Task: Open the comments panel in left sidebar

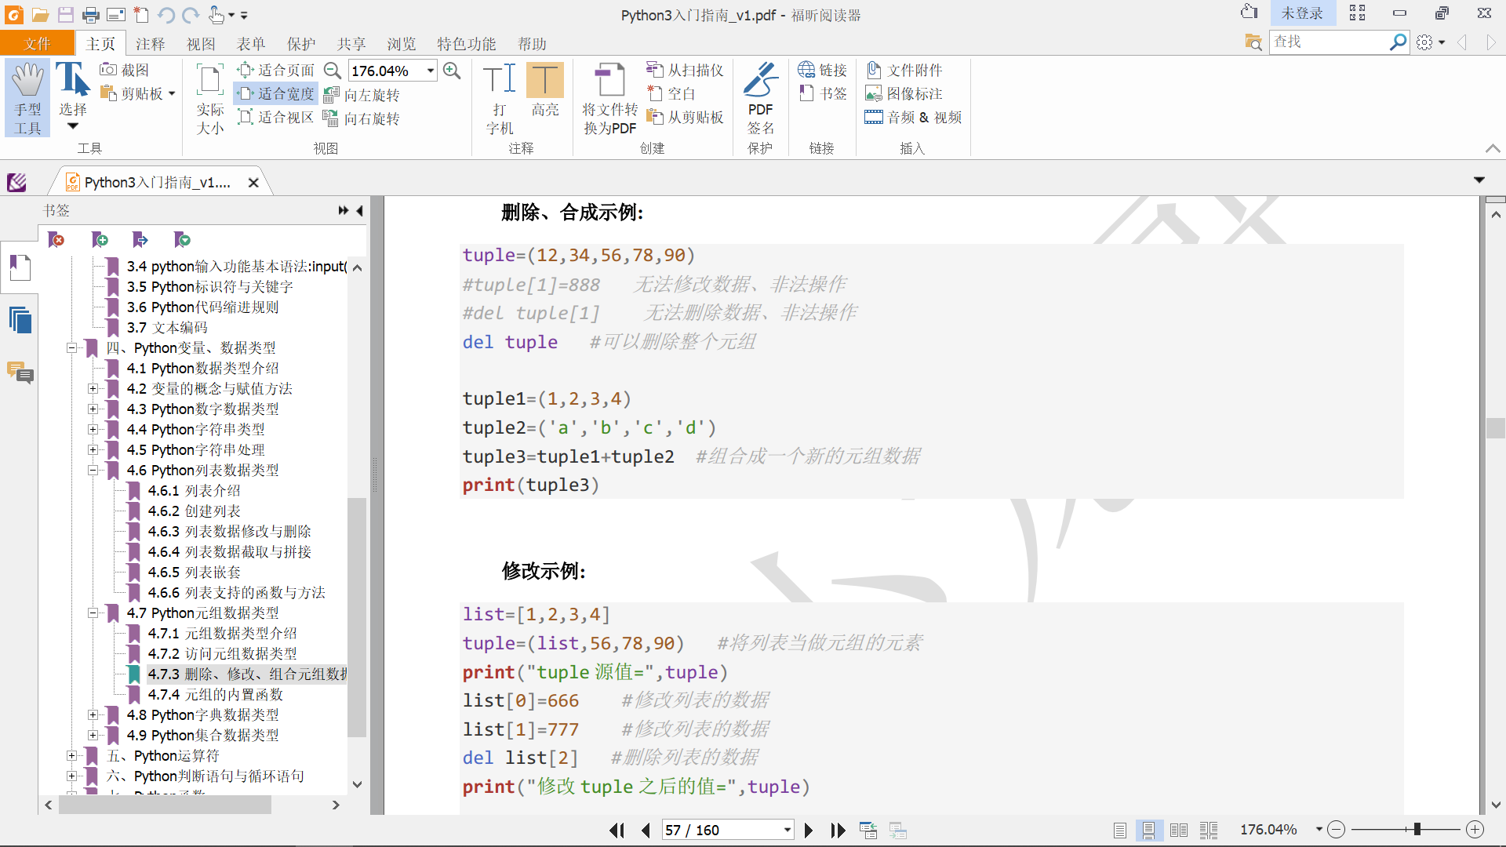Action: tap(20, 373)
